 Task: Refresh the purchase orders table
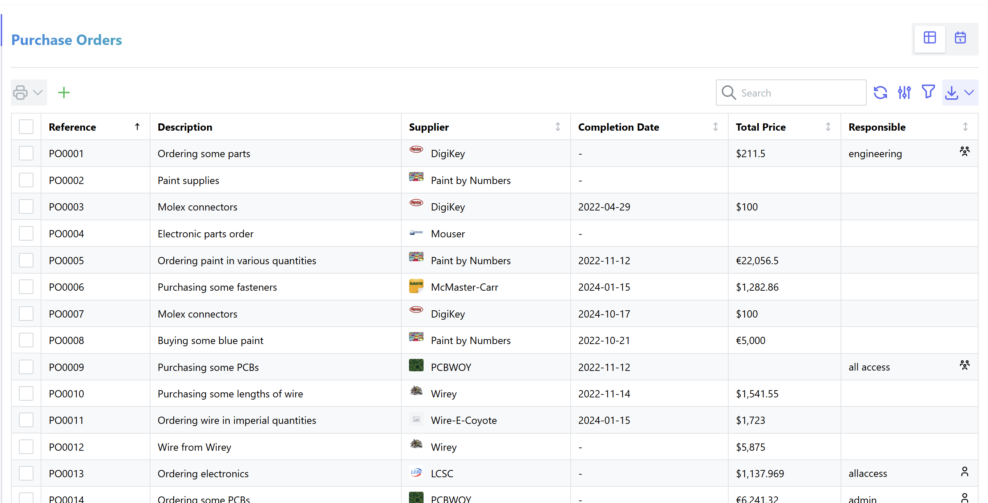[x=880, y=92]
